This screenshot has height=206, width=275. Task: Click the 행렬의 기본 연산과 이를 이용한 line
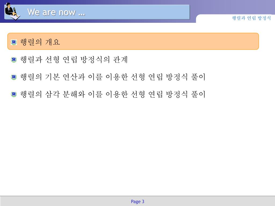point(113,77)
